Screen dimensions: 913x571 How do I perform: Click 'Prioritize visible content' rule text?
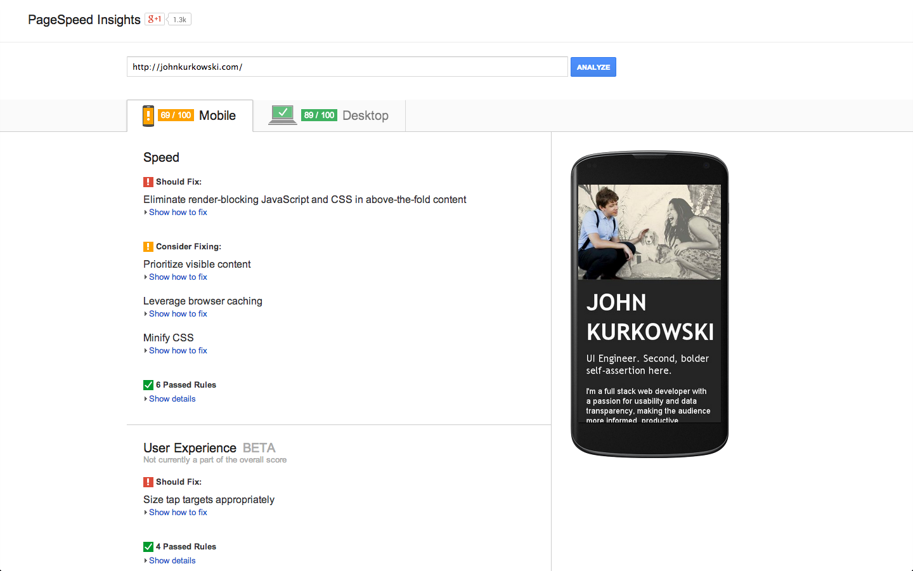[197, 265]
